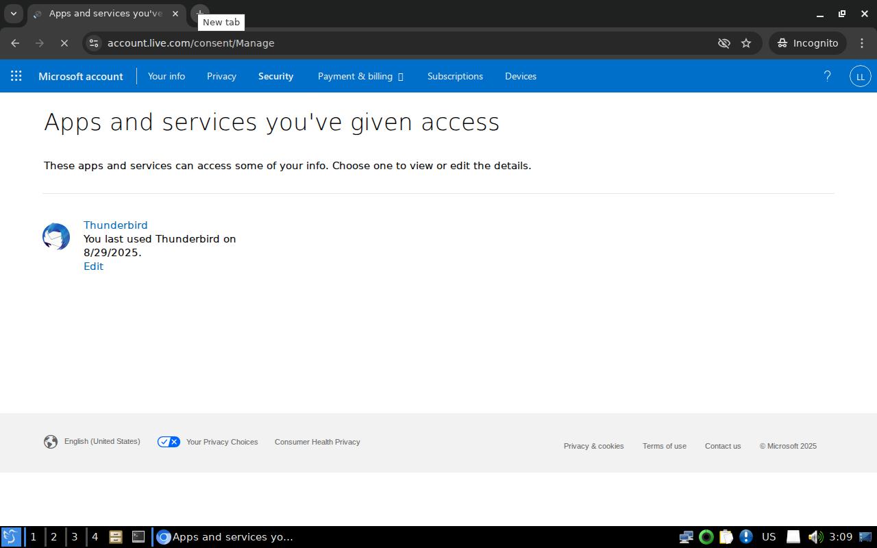Click the Help question mark icon
This screenshot has height=548, width=877.
click(827, 76)
